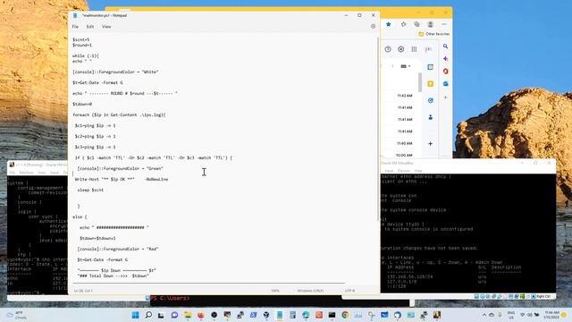This screenshot has width=572, height=322.
Task: Click the UTF-8 encoding status in Notepad
Action: [349, 291]
